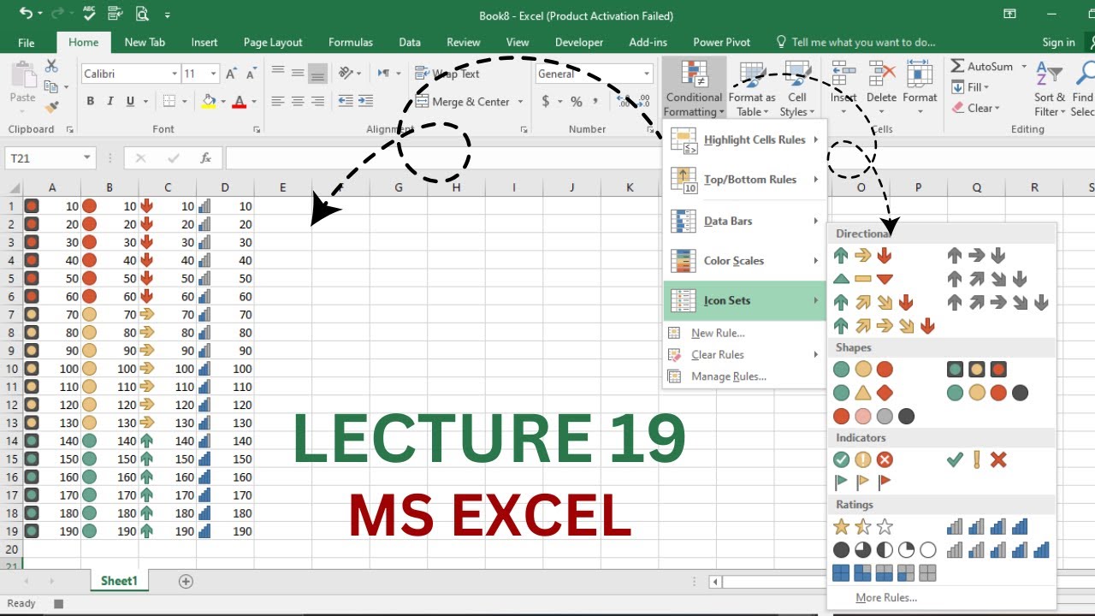This screenshot has width=1095, height=616.
Task: Click the Undo icon in title bar
Action: (27, 14)
